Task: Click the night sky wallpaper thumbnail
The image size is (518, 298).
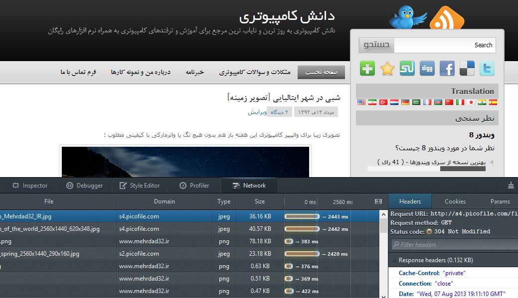Action: pyautogui.click(x=185, y=162)
